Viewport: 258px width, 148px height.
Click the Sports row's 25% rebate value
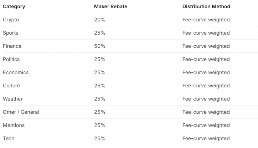tap(99, 33)
